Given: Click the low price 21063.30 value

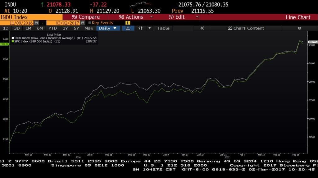Looking at the screenshot, I should tap(149, 11).
